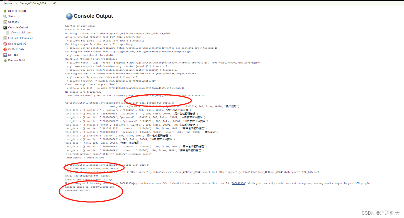
Task: Click the Previous Build green arrow icon
Action: tap(5, 60)
